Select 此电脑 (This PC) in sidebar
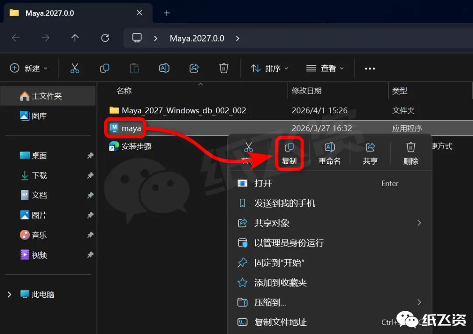473x334 pixels. [37, 295]
